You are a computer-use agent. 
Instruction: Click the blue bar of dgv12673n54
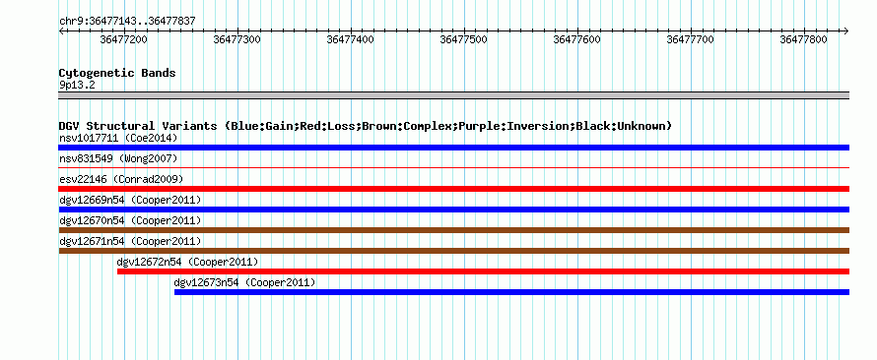511,292
